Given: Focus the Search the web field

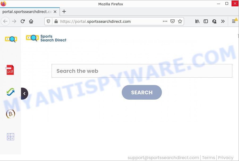Looking at the screenshot, I should pyautogui.click(x=142, y=71).
